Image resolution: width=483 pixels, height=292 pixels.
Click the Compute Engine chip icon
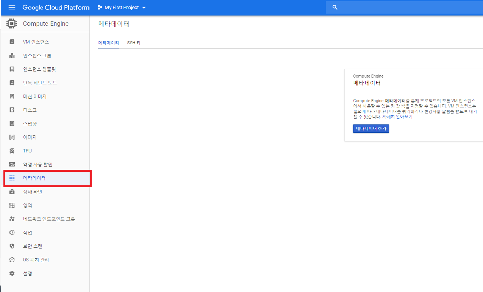click(12, 23)
